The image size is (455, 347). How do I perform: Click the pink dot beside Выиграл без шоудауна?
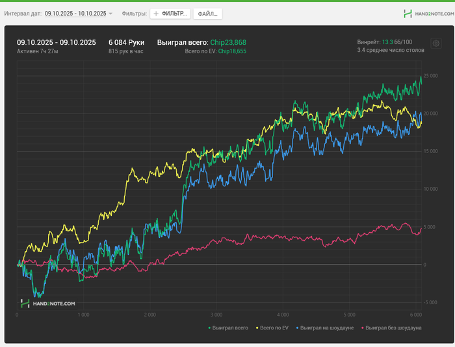[363, 328]
